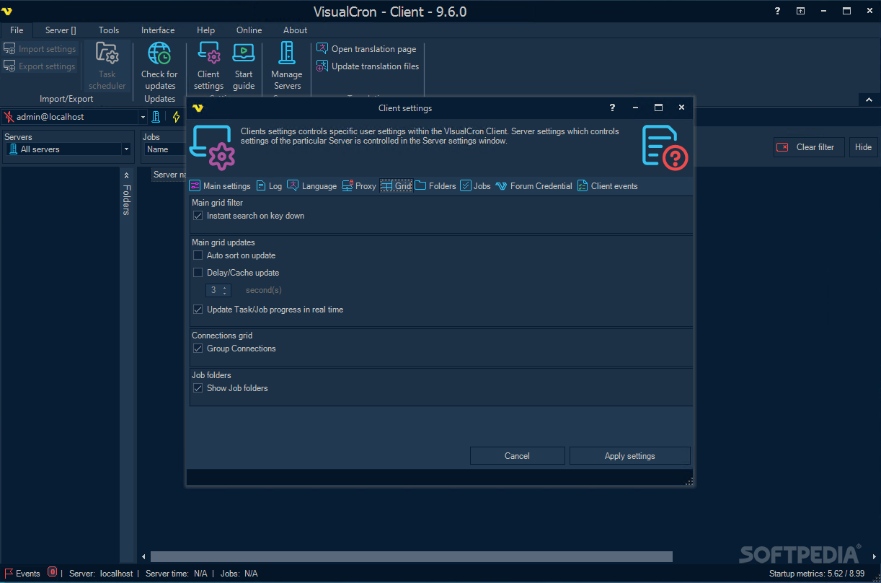Open the admin@localhost connection dropdown

click(x=143, y=117)
